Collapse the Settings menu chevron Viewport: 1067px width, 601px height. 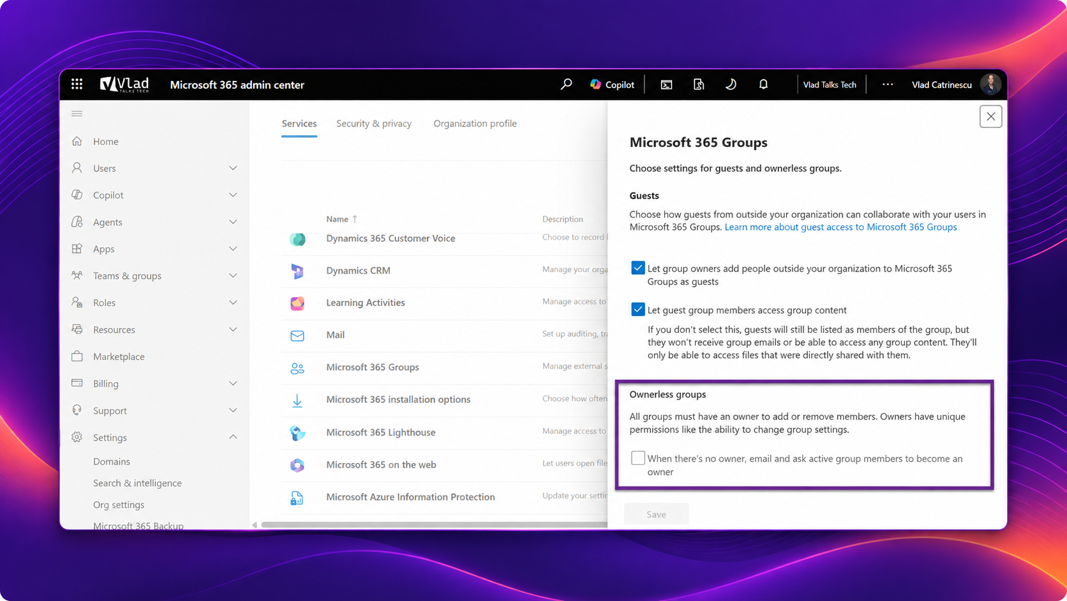(233, 437)
